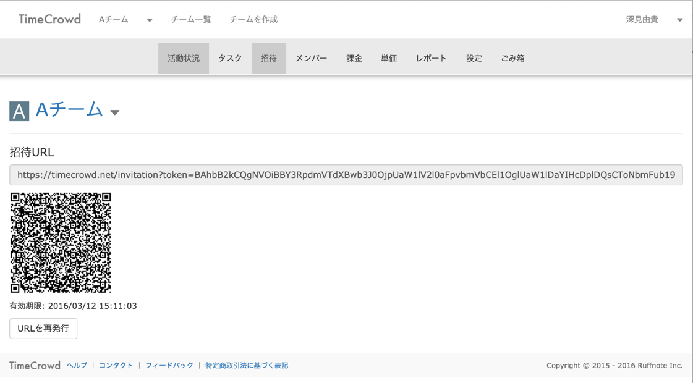Screen dimensions: 693x383
Task: Open the 設定 settings tab
Action: (474, 58)
